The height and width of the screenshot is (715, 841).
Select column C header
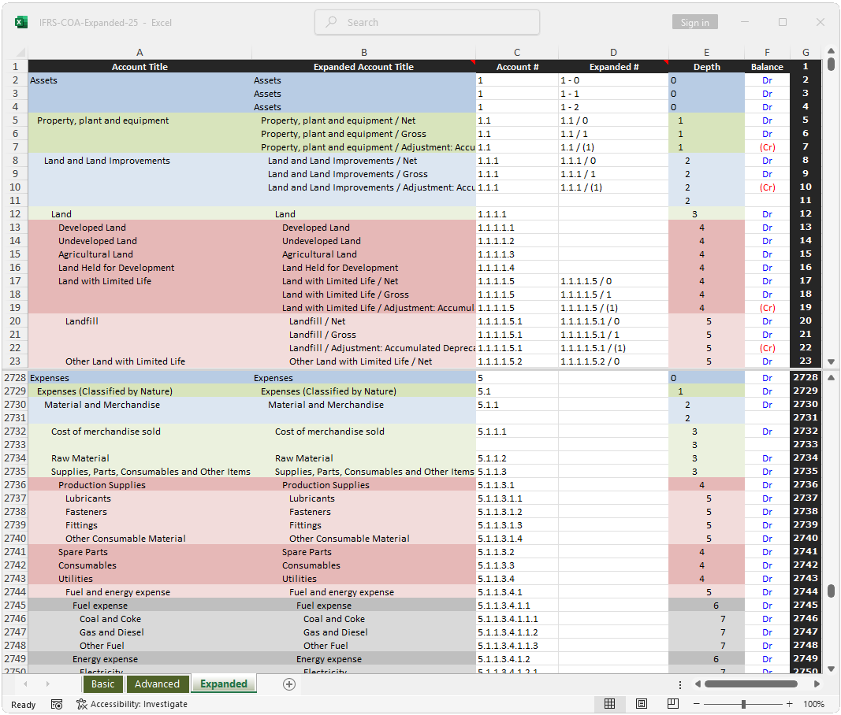tap(517, 53)
